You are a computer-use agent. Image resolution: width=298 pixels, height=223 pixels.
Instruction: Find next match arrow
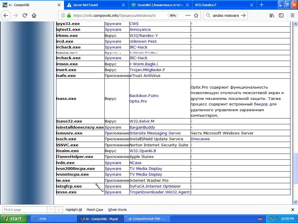point(59,210)
